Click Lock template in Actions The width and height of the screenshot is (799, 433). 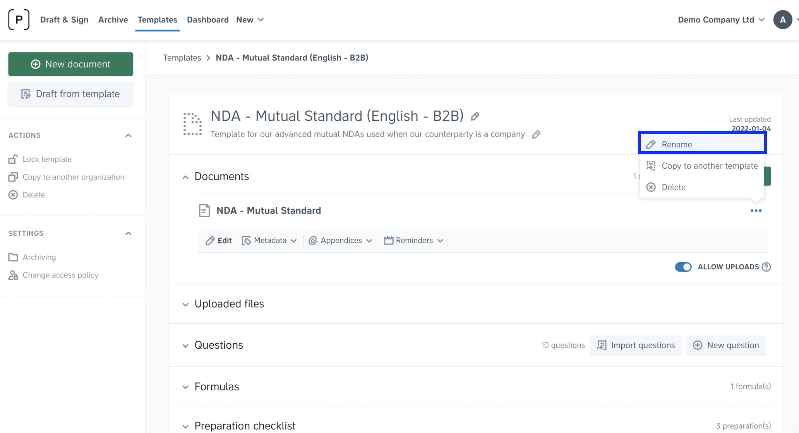(47, 159)
